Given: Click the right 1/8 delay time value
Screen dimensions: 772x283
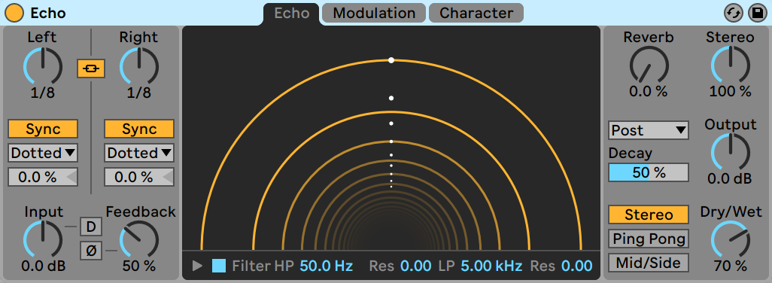Looking at the screenshot, I should pos(139,93).
